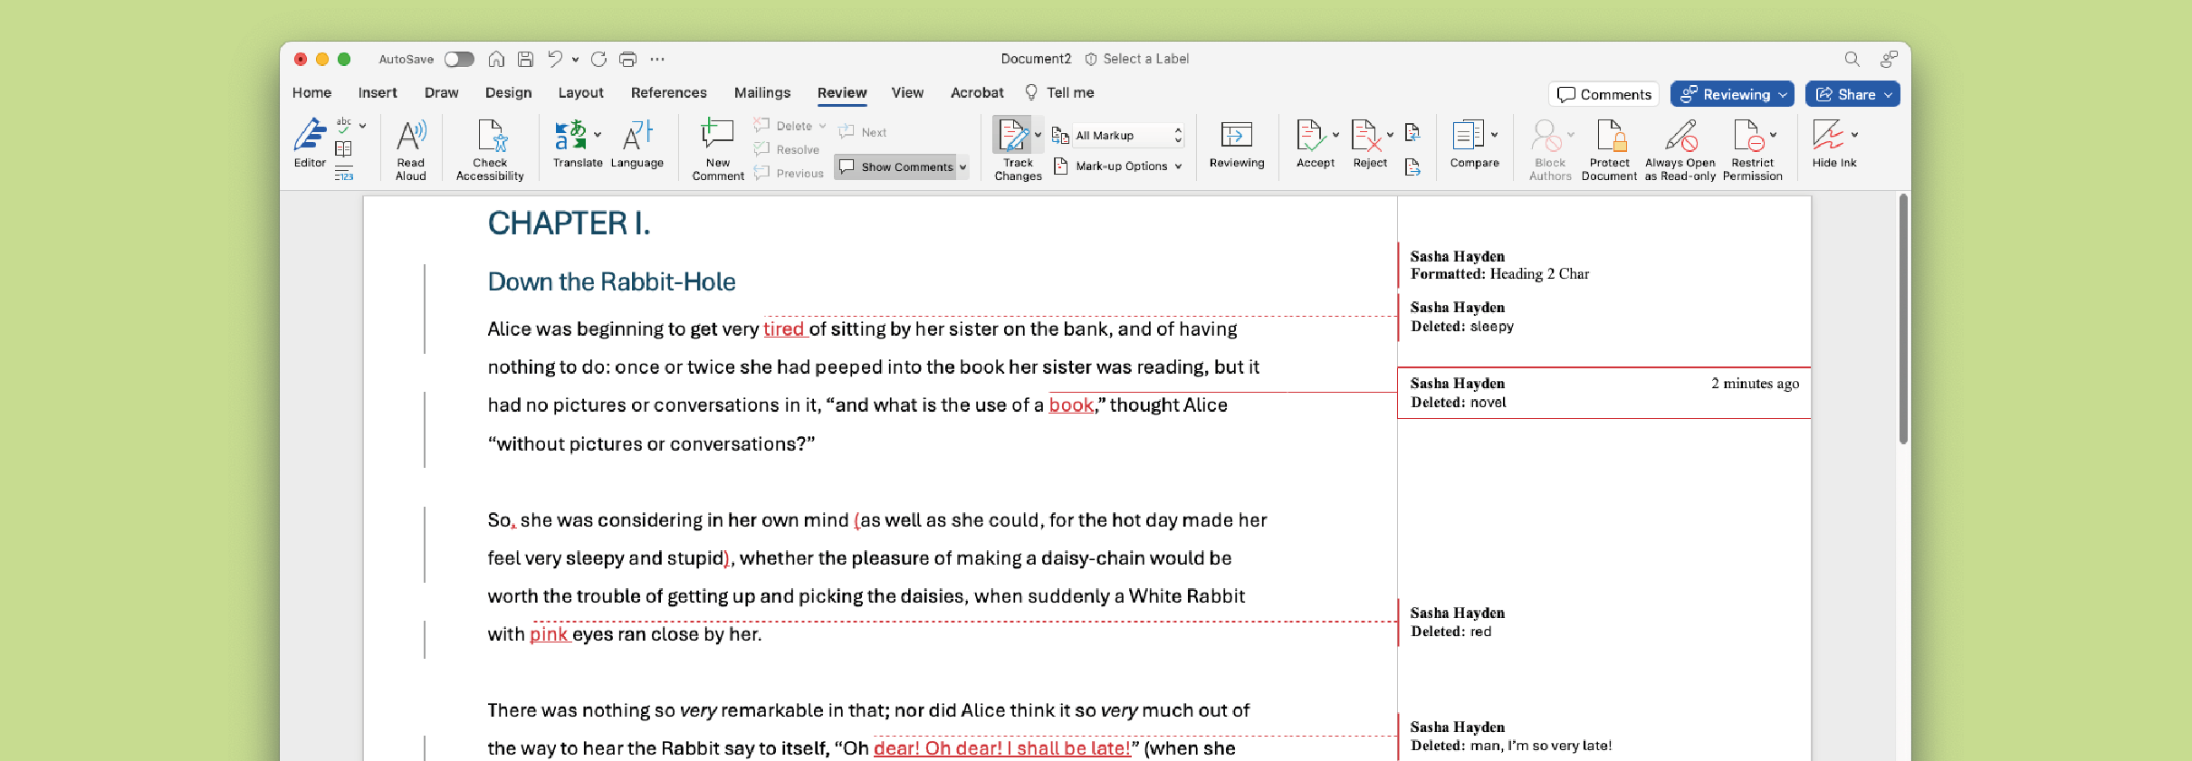The height and width of the screenshot is (761, 2192).
Task: Open the References tab
Action: tap(668, 92)
